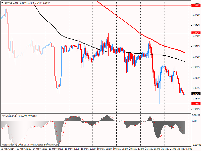The height and width of the screenshot is (151, 201).
Task: Click the OHLC values 1.3646 1.3648 1.3644 1.3647
Action: click(x=35, y=3)
